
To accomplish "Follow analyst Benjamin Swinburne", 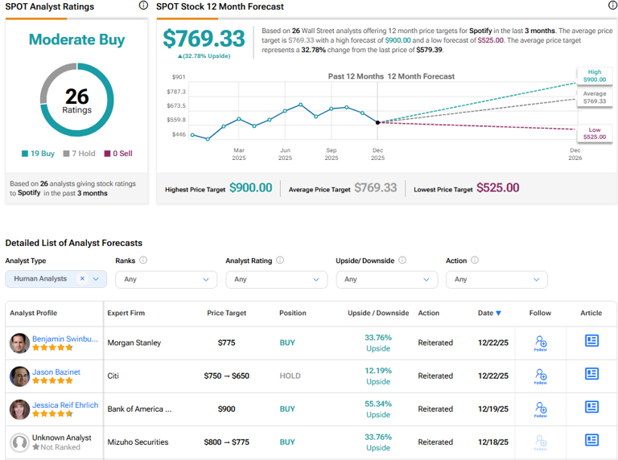I will pos(541,343).
